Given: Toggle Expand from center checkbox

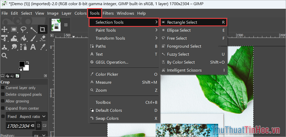Looking at the screenshot, I should coord(3,108).
